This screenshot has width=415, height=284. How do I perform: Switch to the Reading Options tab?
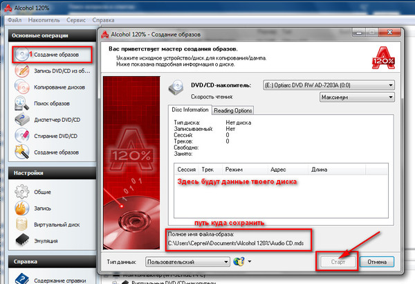pos(232,110)
